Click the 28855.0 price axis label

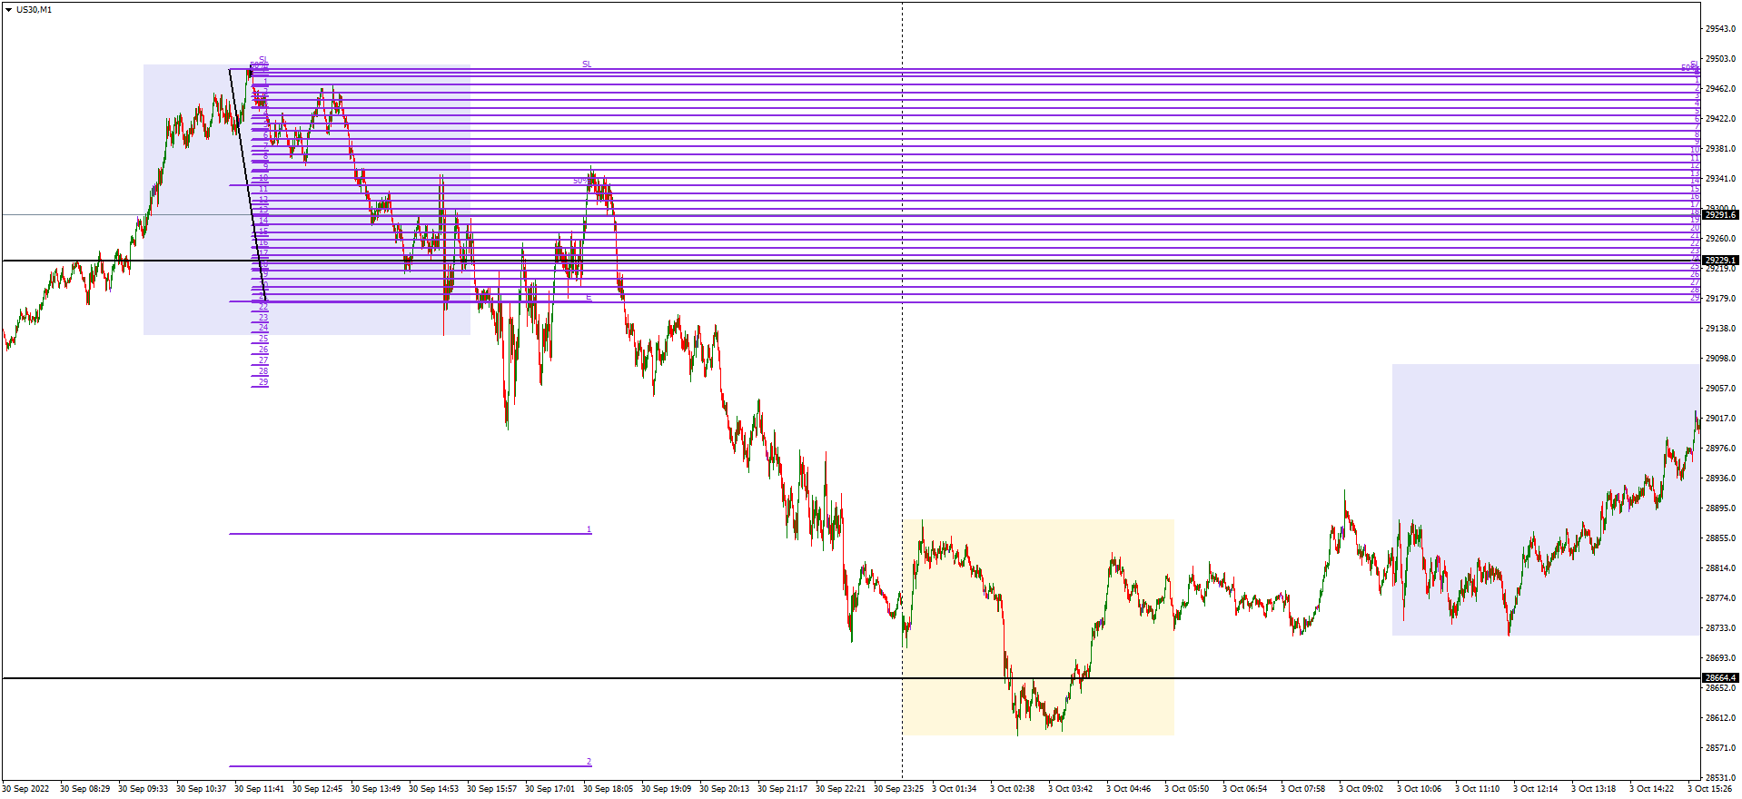[1720, 538]
